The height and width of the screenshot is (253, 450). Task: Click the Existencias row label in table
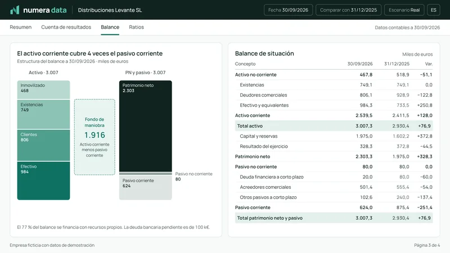252,85
